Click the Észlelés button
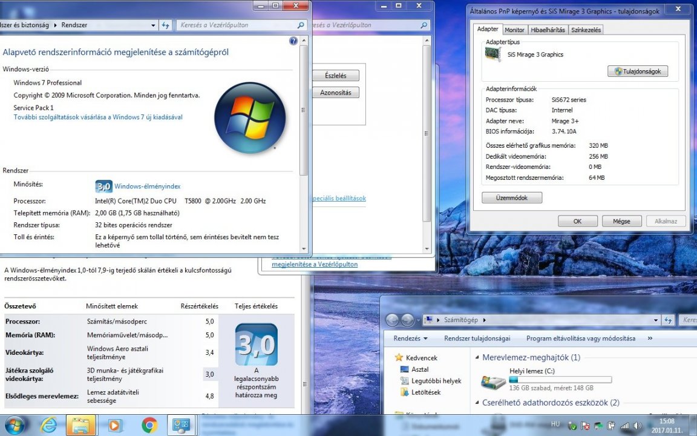This screenshot has height=436, width=697. click(x=336, y=76)
